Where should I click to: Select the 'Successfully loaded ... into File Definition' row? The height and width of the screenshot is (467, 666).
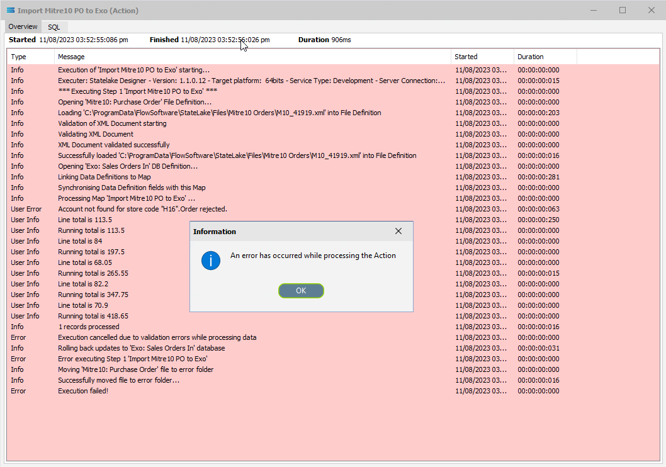(x=333, y=156)
